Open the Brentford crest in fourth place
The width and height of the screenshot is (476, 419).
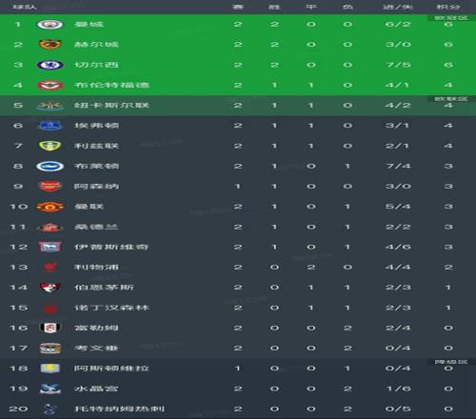click(50, 85)
